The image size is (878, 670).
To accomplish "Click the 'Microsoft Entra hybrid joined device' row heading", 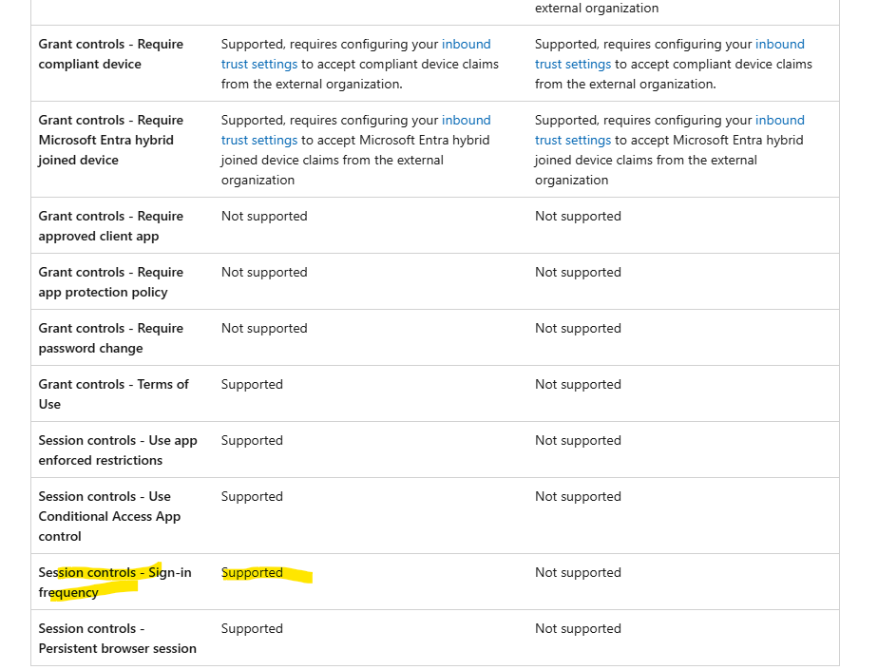I will point(111,140).
